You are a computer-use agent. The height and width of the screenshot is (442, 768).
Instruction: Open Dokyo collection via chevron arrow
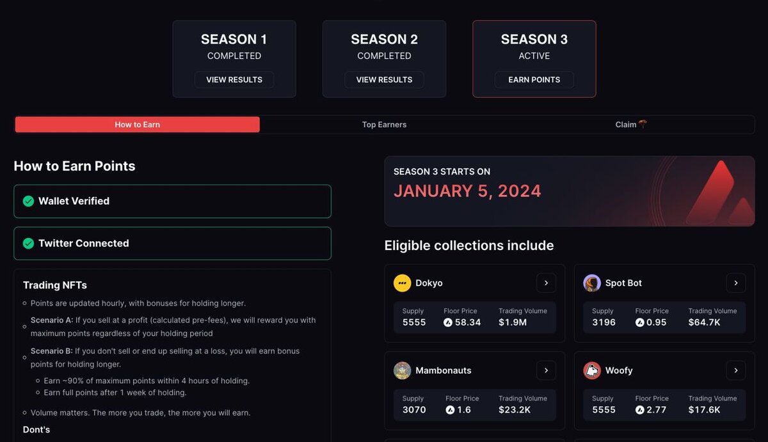546,283
